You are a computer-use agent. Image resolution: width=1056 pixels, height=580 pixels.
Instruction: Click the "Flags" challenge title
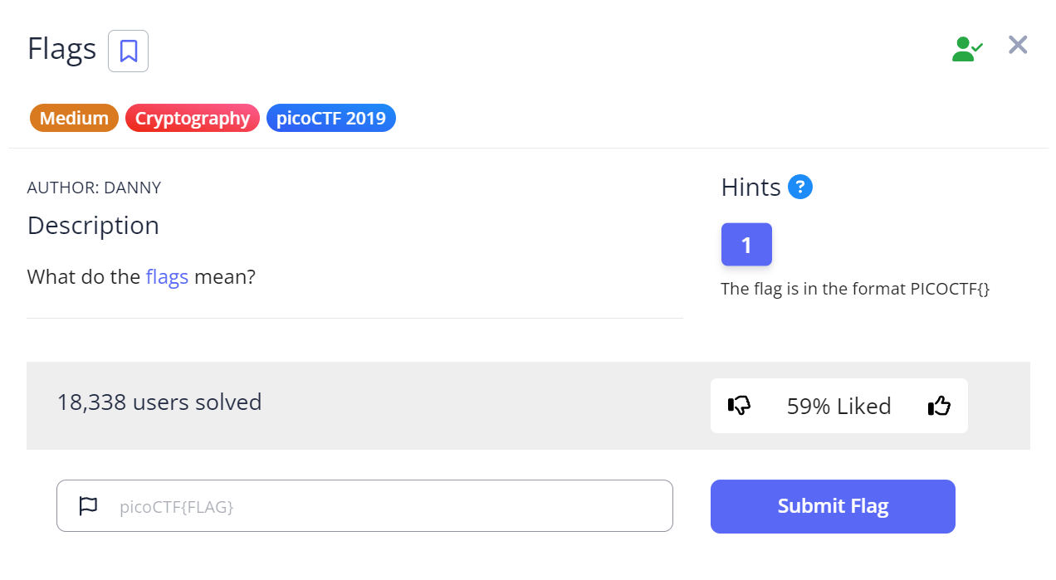(x=61, y=49)
